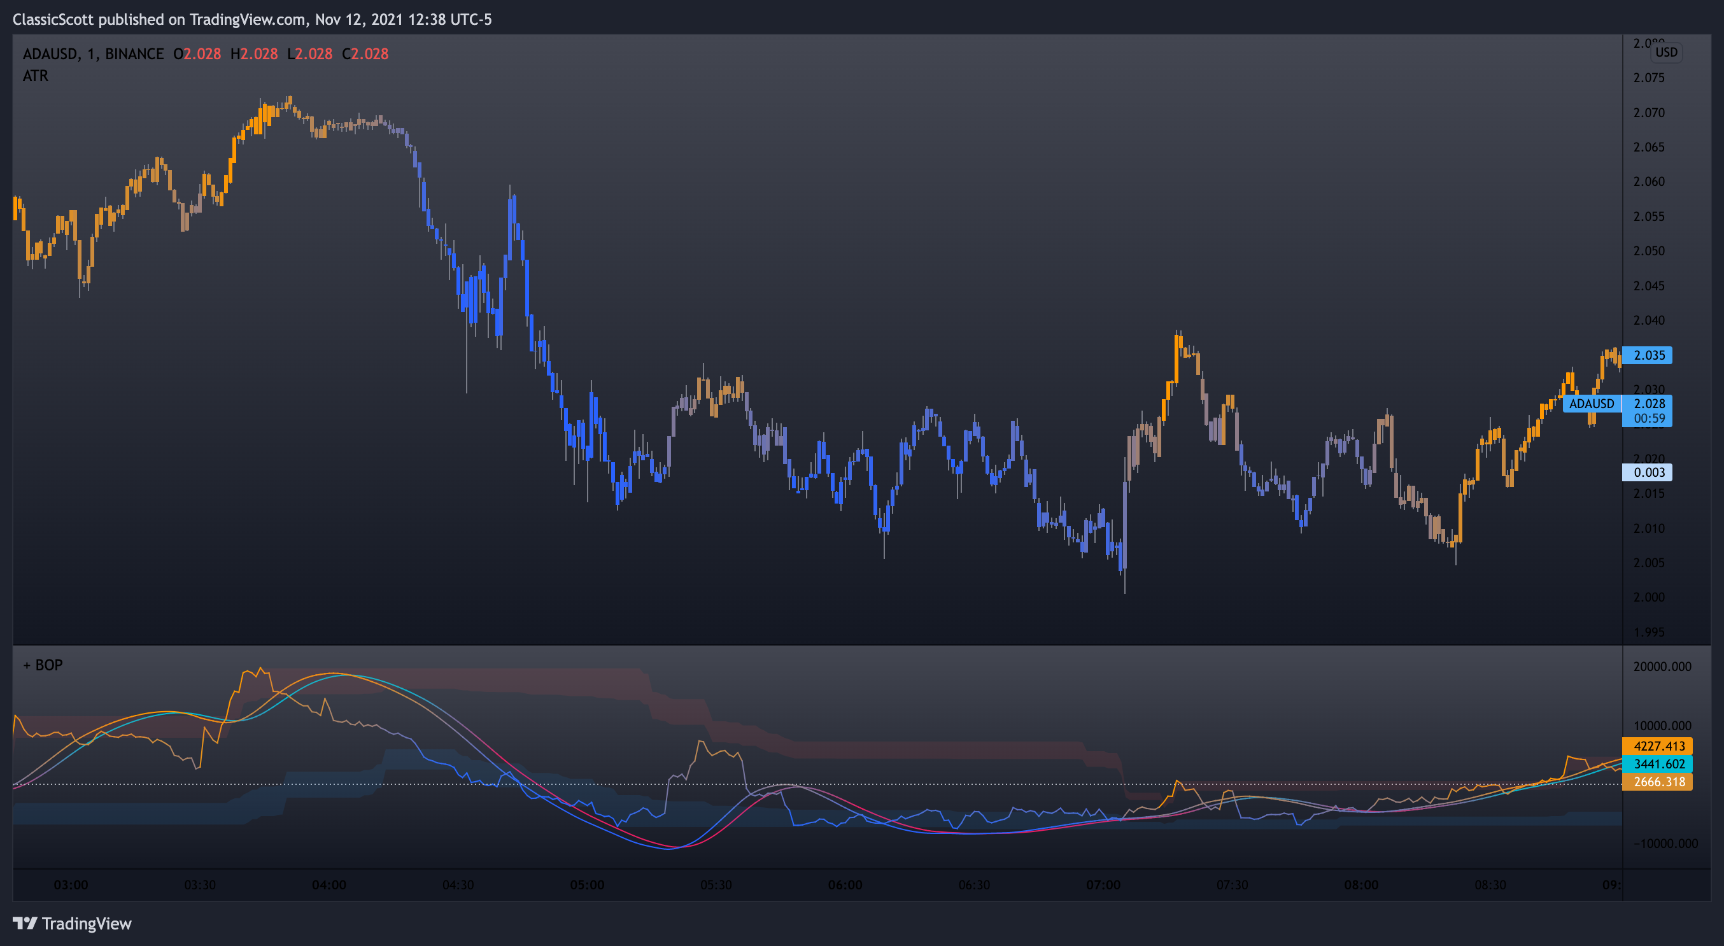This screenshot has height=946, width=1724.
Task: Click the 2.055 price scale label
Action: click(1649, 216)
